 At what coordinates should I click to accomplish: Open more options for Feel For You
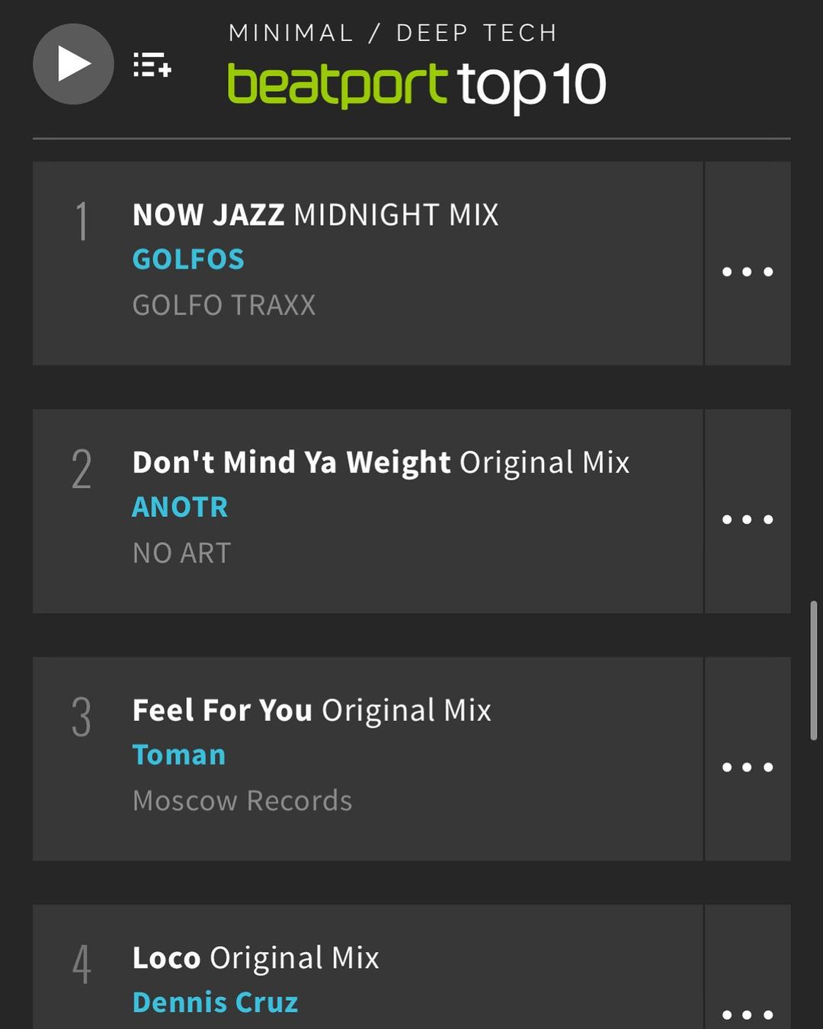click(x=748, y=767)
